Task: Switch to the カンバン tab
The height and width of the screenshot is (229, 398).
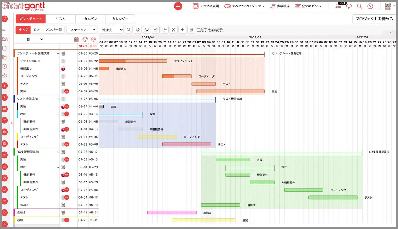Action: click(90, 19)
